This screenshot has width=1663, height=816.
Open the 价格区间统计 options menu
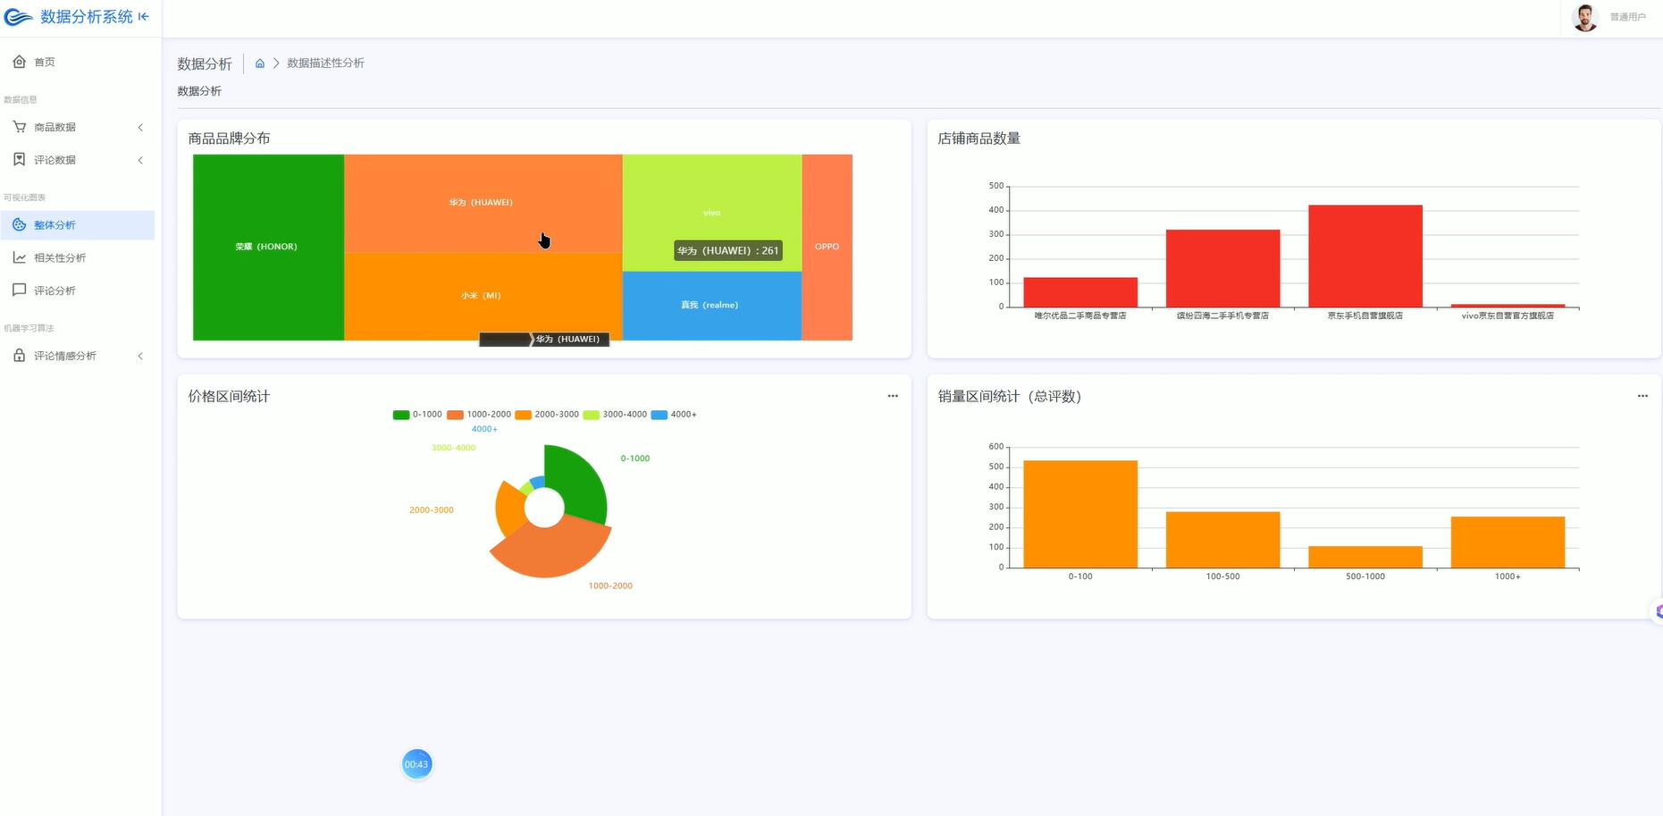pos(893,395)
